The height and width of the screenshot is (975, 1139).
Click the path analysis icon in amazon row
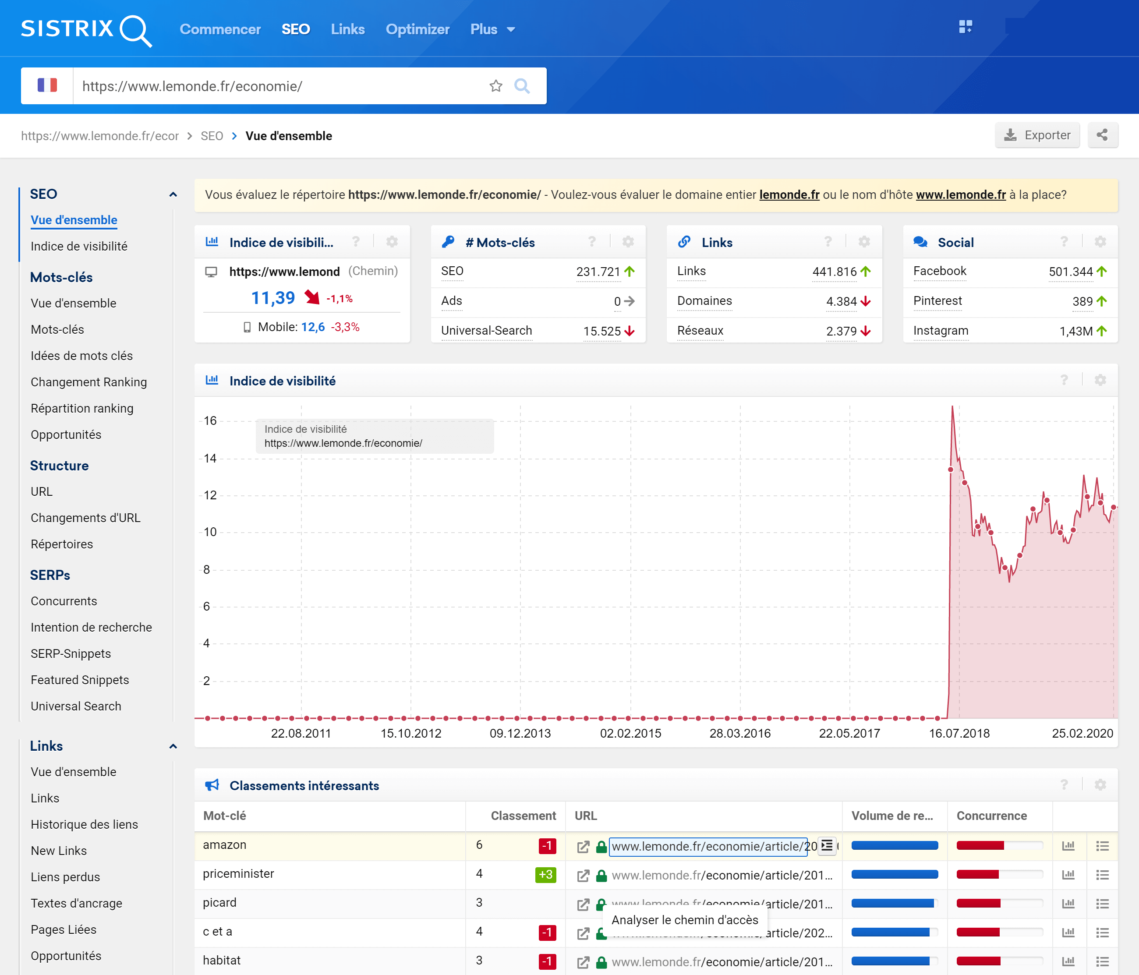pos(827,845)
